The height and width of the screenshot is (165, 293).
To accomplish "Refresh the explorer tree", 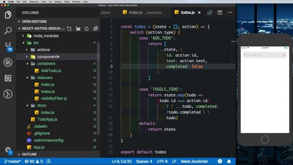I will pyautogui.click(x=87, y=28).
